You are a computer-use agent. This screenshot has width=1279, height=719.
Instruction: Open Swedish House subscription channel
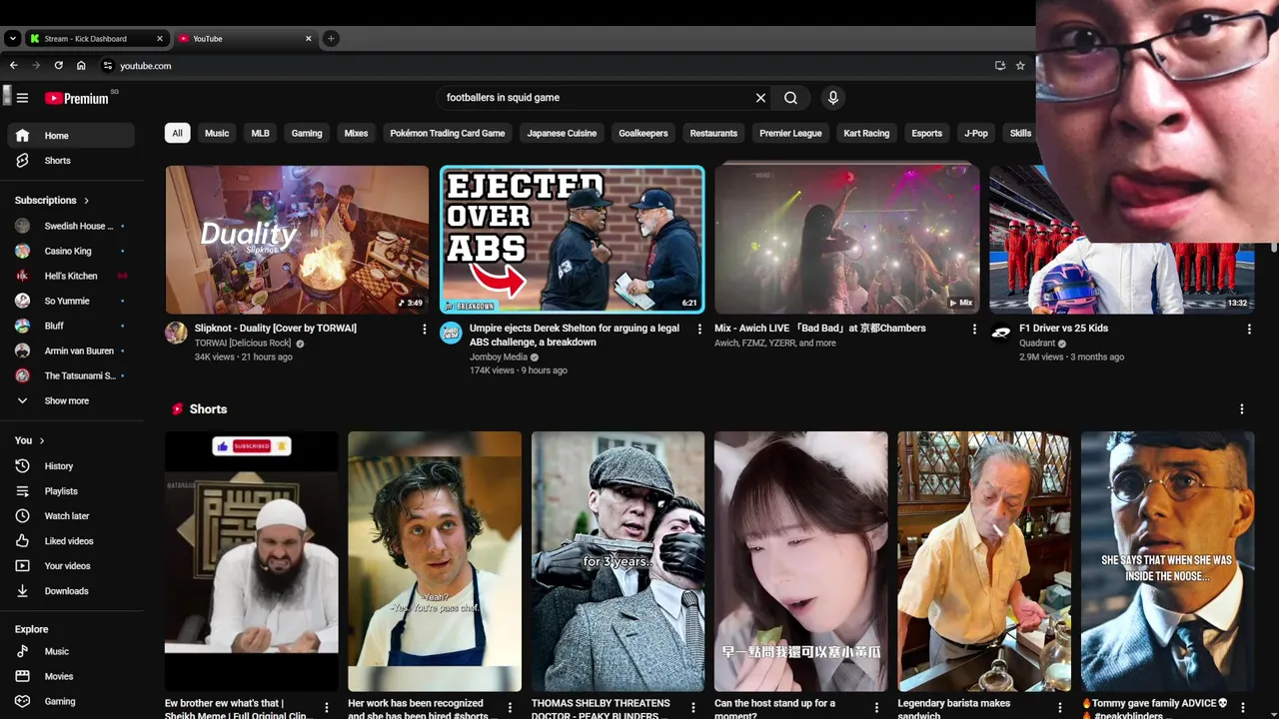[70, 227]
